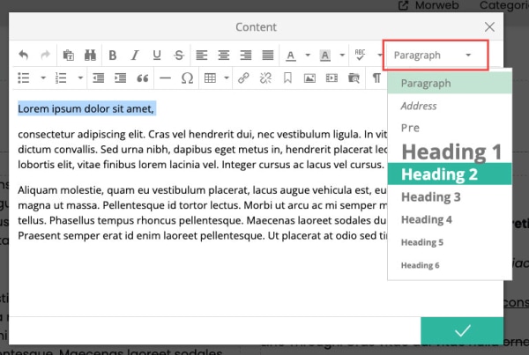Open numbered list style dropdown arrow
This screenshot has height=355, width=529.
[x=80, y=78]
